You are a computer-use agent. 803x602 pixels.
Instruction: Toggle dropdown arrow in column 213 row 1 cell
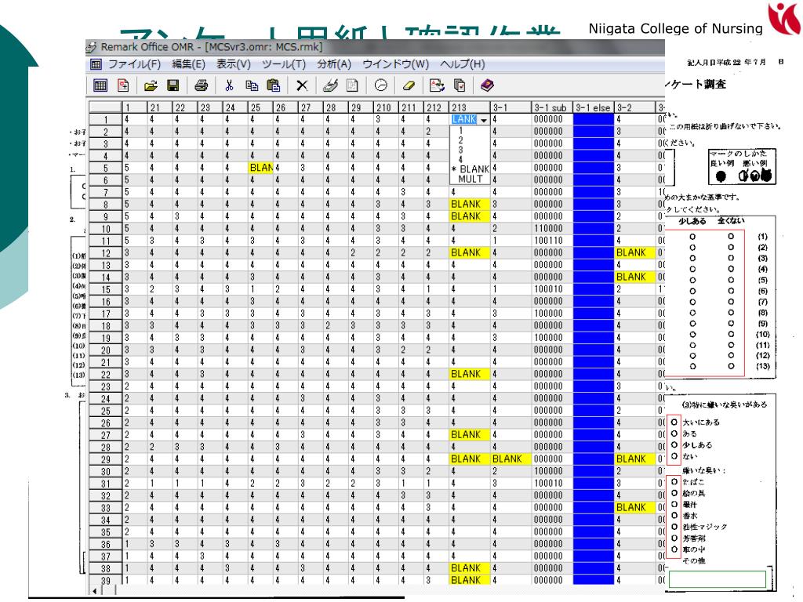click(484, 120)
